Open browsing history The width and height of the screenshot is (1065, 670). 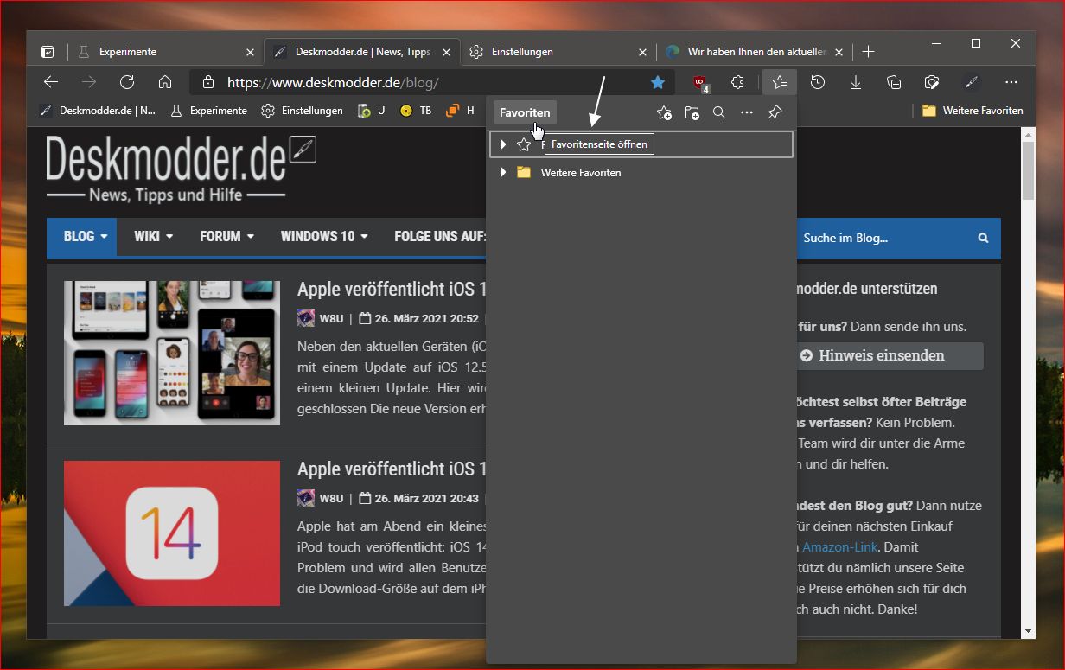818,82
